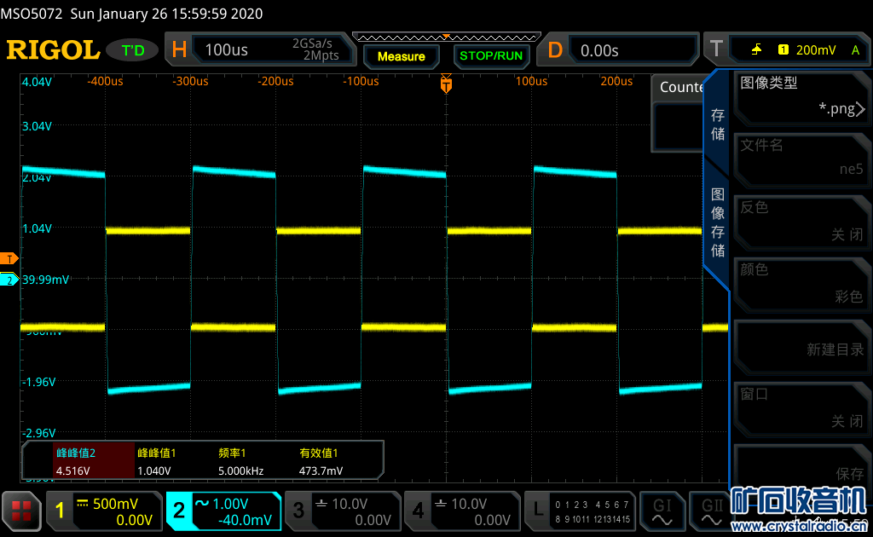Open H horizontal timebase 100us settings
Viewport: 873px width, 537px height.
click(257, 50)
